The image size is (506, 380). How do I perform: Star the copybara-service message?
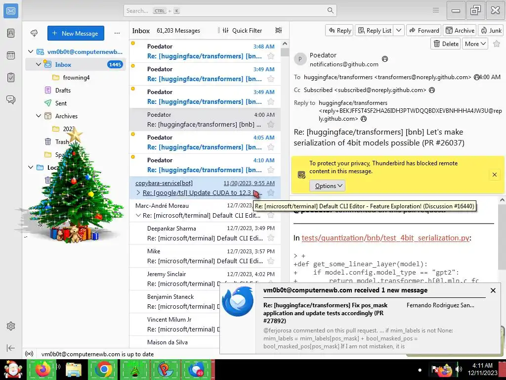(271, 193)
